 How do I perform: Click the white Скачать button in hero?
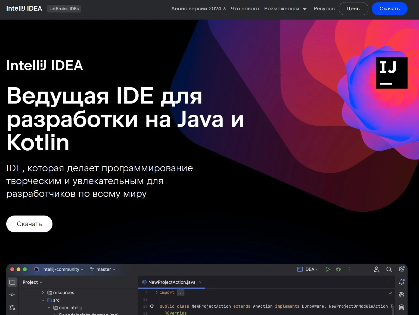point(29,224)
